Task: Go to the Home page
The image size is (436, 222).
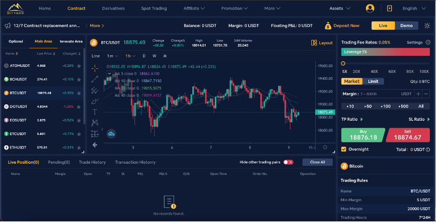Action: coord(45,9)
